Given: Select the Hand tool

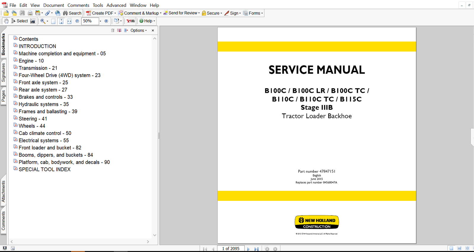Looking at the screenshot, I should [6, 21].
